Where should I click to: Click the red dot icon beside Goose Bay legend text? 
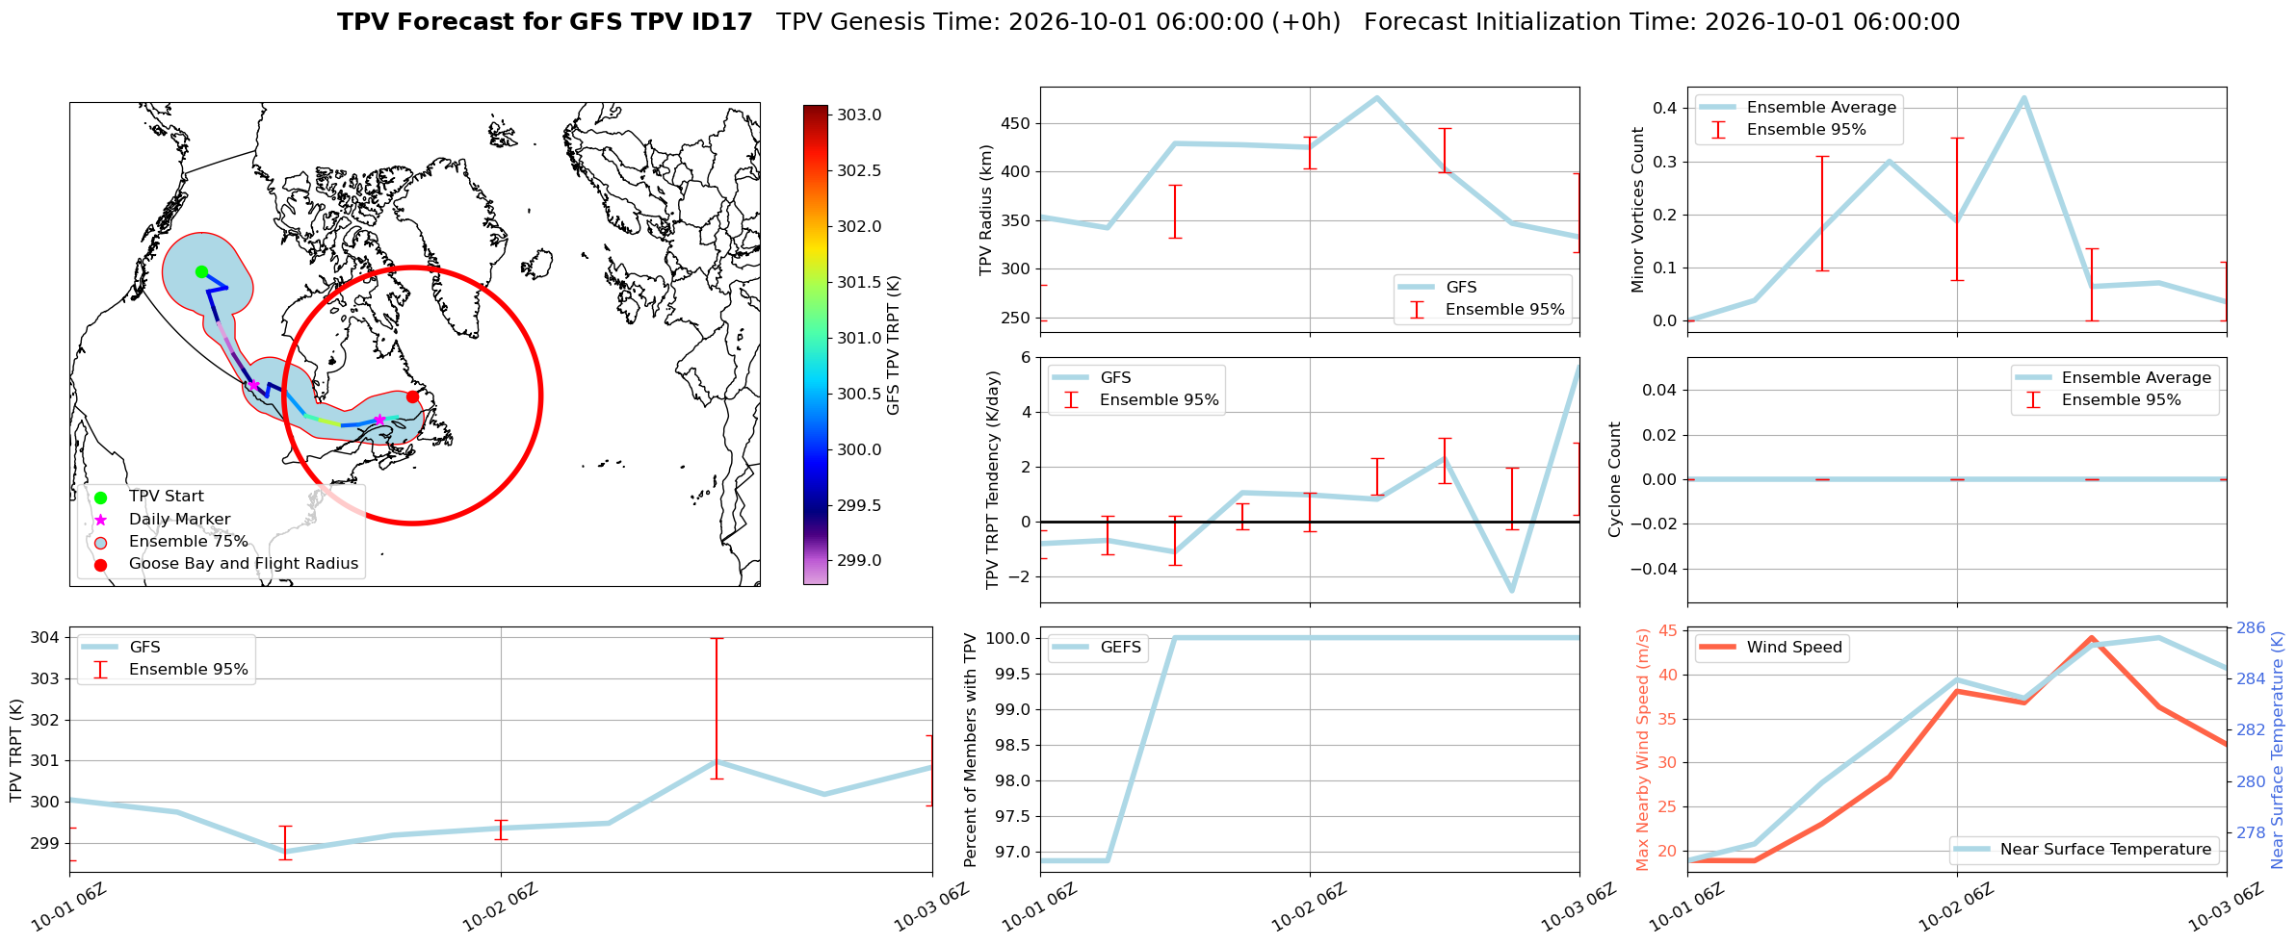(x=100, y=565)
